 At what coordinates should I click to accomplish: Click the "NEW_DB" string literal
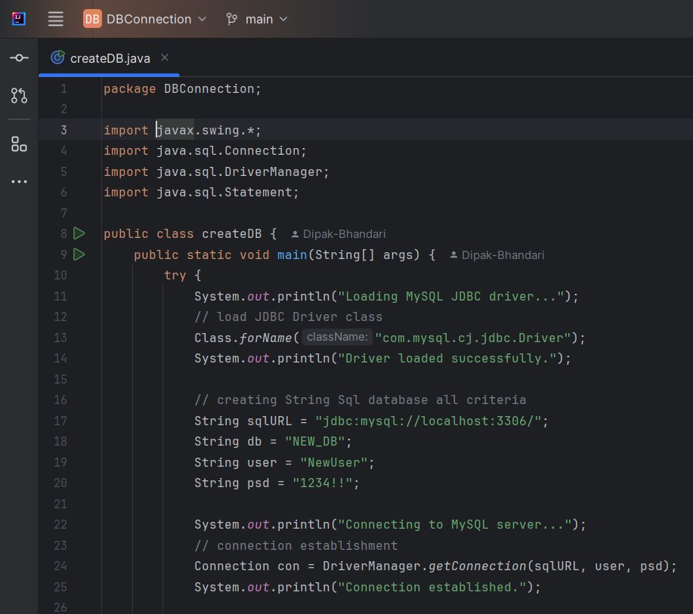(315, 441)
